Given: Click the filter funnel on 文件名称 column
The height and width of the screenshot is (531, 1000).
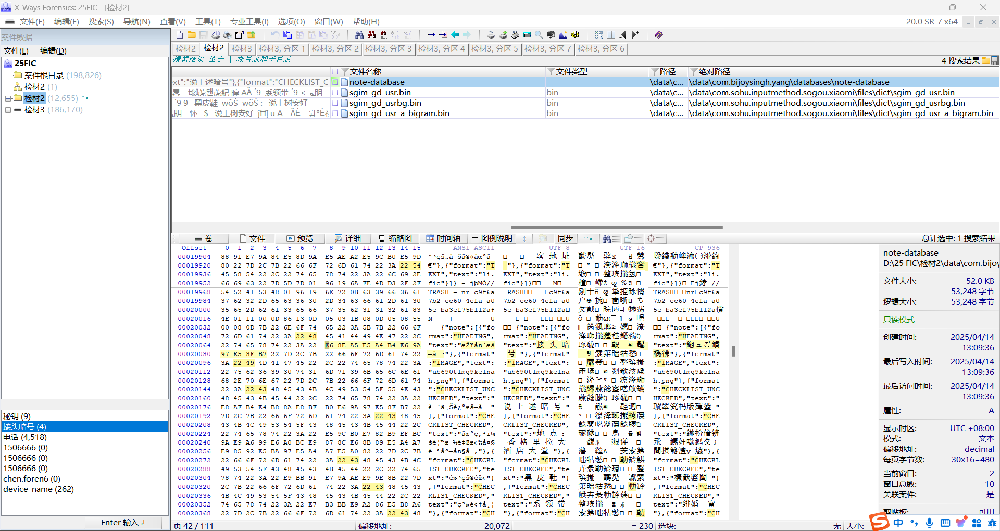Looking at the screenshot, I should coord(344,72).
